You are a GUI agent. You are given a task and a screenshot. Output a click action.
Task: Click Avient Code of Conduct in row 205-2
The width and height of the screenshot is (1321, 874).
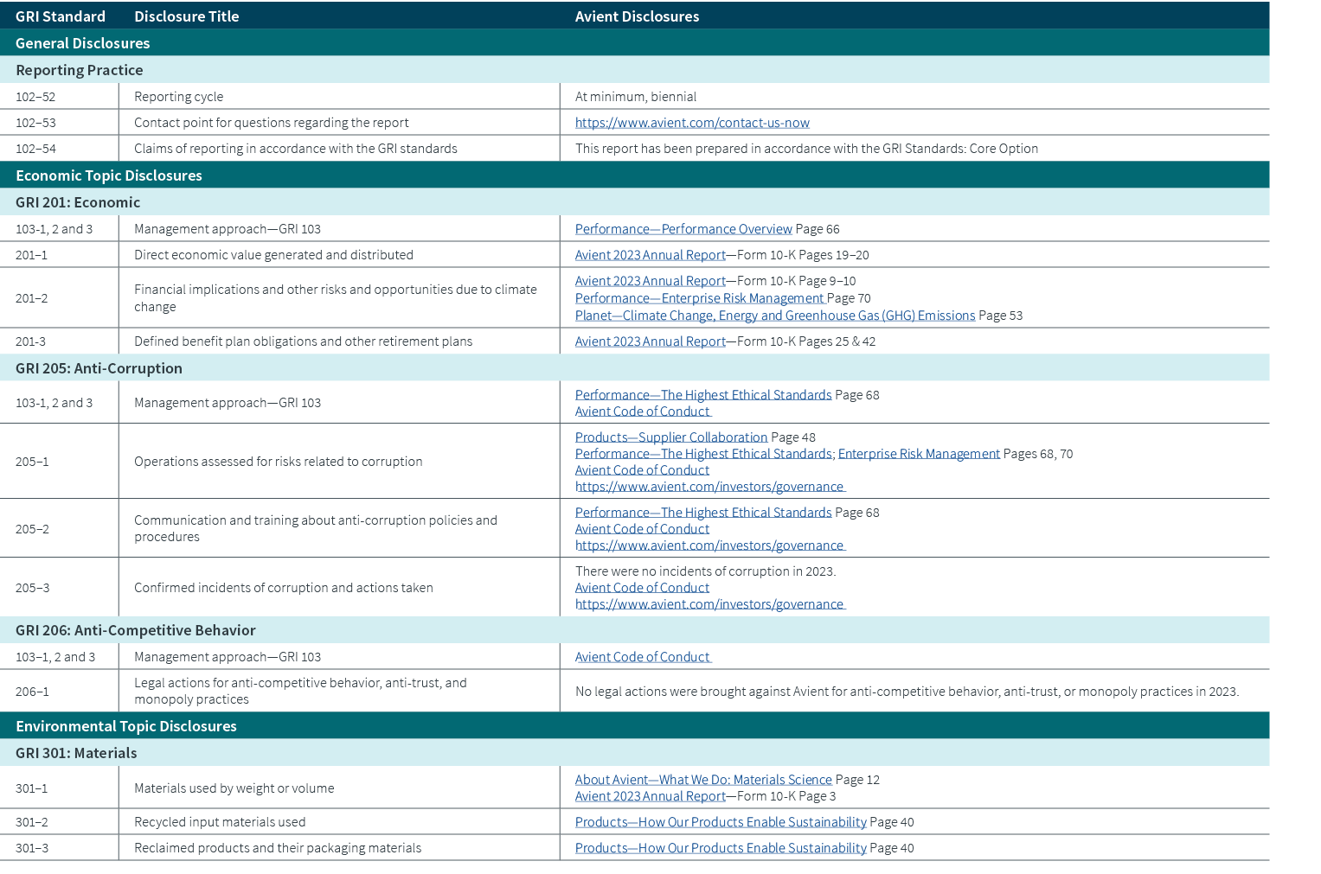(x=642, y=528)
